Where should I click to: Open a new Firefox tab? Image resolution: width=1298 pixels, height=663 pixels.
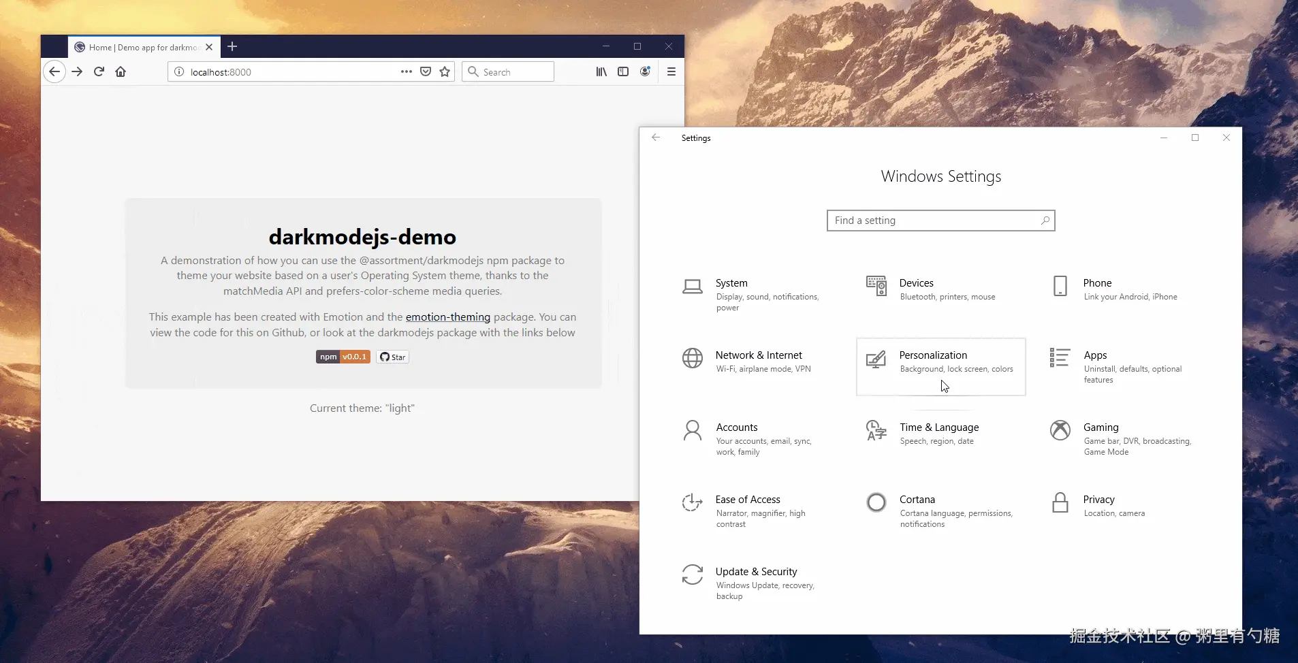232,46
